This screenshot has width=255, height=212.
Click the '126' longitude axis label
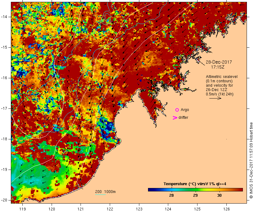[x=226, y=209]
